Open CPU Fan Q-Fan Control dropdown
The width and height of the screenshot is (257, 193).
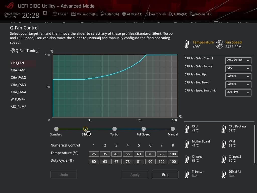pyautogui.click(x=238, y=61)
